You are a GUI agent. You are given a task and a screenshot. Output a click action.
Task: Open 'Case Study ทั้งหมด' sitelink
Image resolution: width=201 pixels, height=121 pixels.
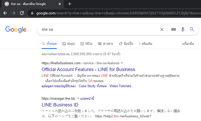tap(93, 86)
